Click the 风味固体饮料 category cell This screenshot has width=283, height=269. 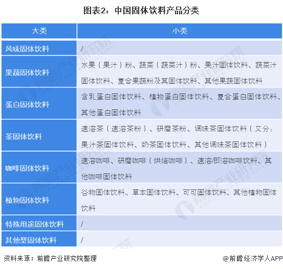39,48
